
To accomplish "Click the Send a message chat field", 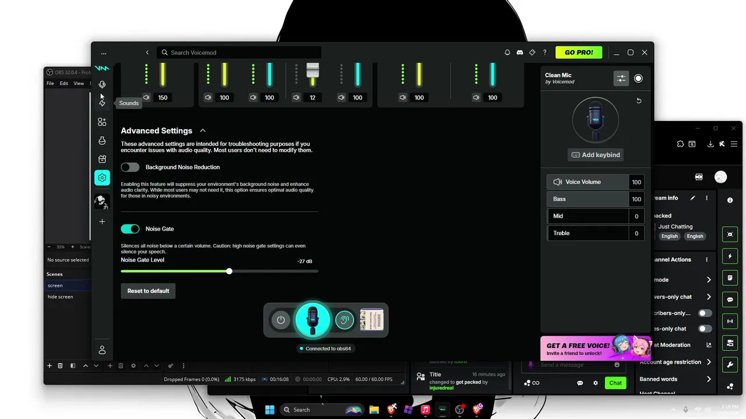I will click(574, 365).
